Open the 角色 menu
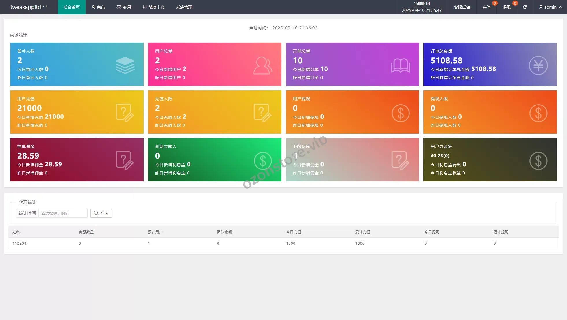The width and height of the screenshot is (567, 320). coord(98,7)
